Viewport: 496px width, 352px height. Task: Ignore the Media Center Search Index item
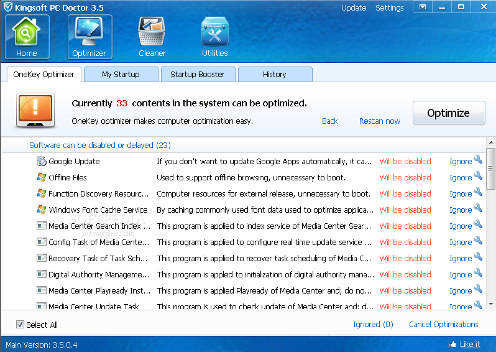point(461,226)
